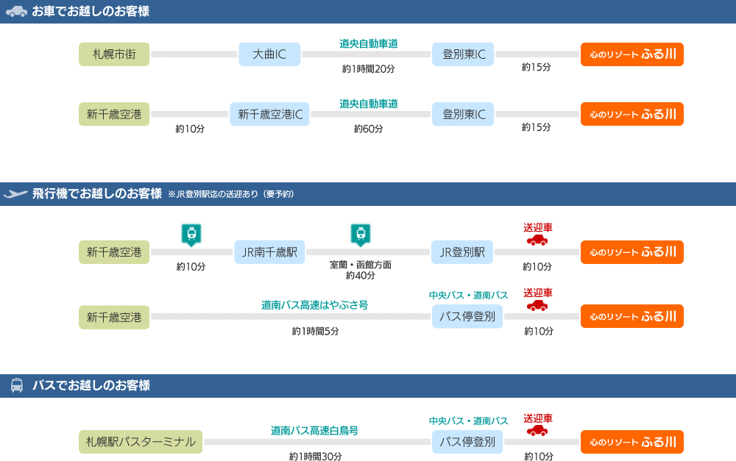This screenshot has width=736, height=461.
Task: Click the ※JR登別駅迄の送迎あり note
Action: coord(231,194)
